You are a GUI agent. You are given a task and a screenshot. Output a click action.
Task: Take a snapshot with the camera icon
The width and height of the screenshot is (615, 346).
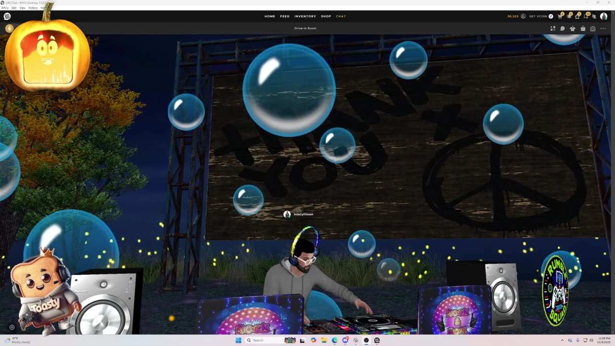click(593, 29)
